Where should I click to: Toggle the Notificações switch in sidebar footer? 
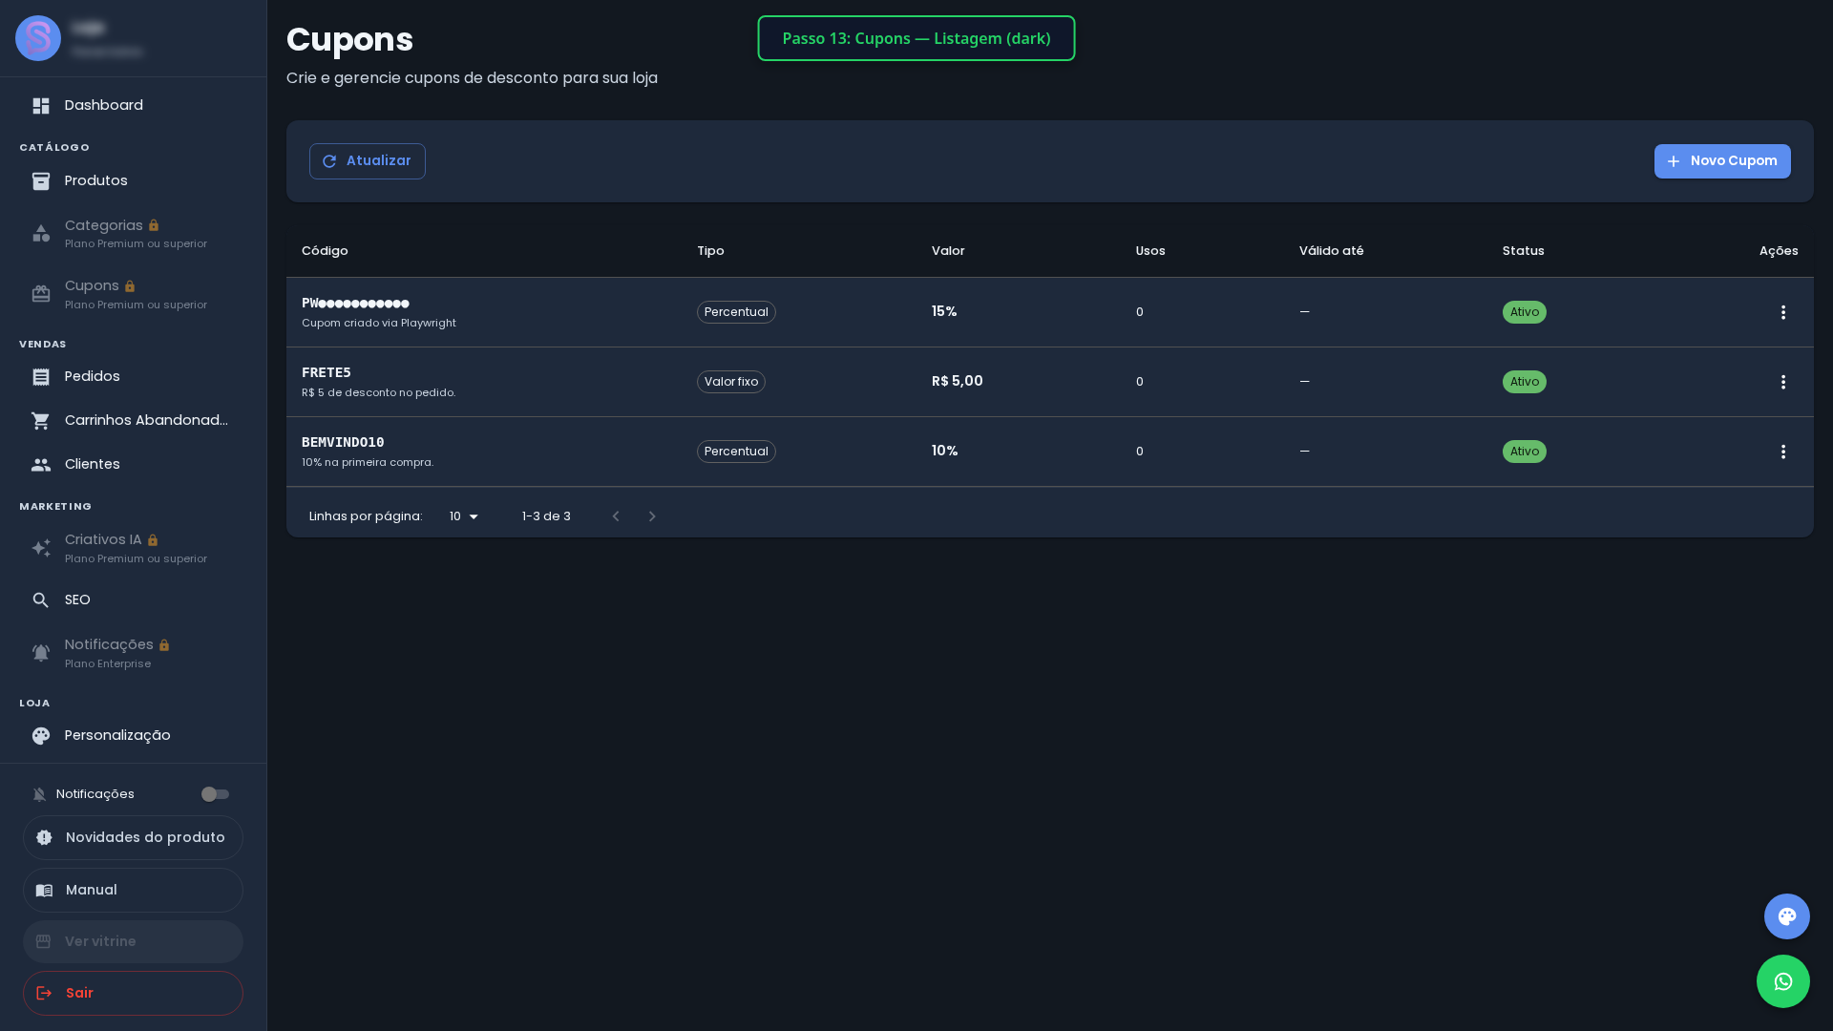(215, 794)
